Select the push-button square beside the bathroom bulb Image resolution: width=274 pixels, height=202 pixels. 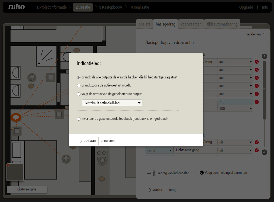(51, 77)
